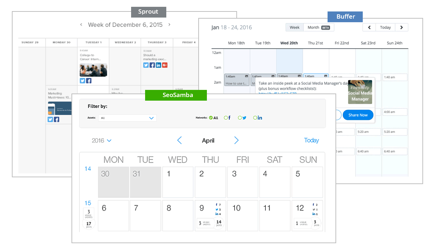Select All networks radio in SeoSamba filter
Screen dimensions: 431x250
[x=211, y=117]
